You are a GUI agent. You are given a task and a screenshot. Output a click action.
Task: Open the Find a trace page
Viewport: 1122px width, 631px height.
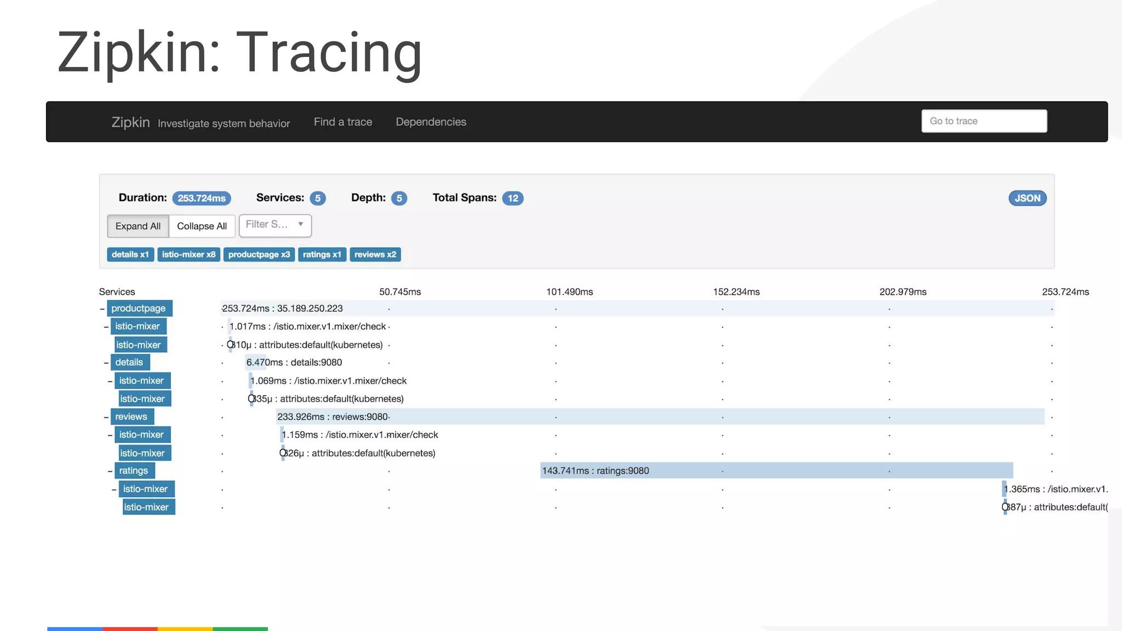point(343,122)
